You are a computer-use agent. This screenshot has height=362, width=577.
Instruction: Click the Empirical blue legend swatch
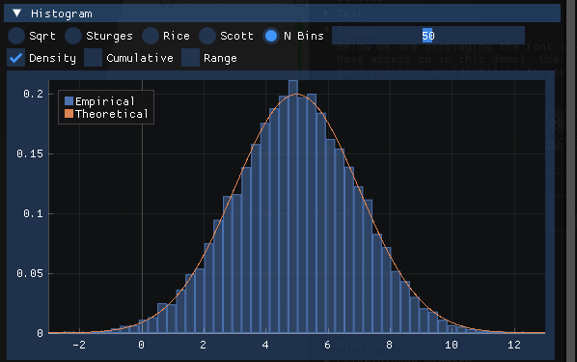69,101
